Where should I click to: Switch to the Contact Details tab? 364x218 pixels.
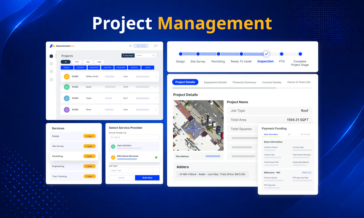(272, 82)
